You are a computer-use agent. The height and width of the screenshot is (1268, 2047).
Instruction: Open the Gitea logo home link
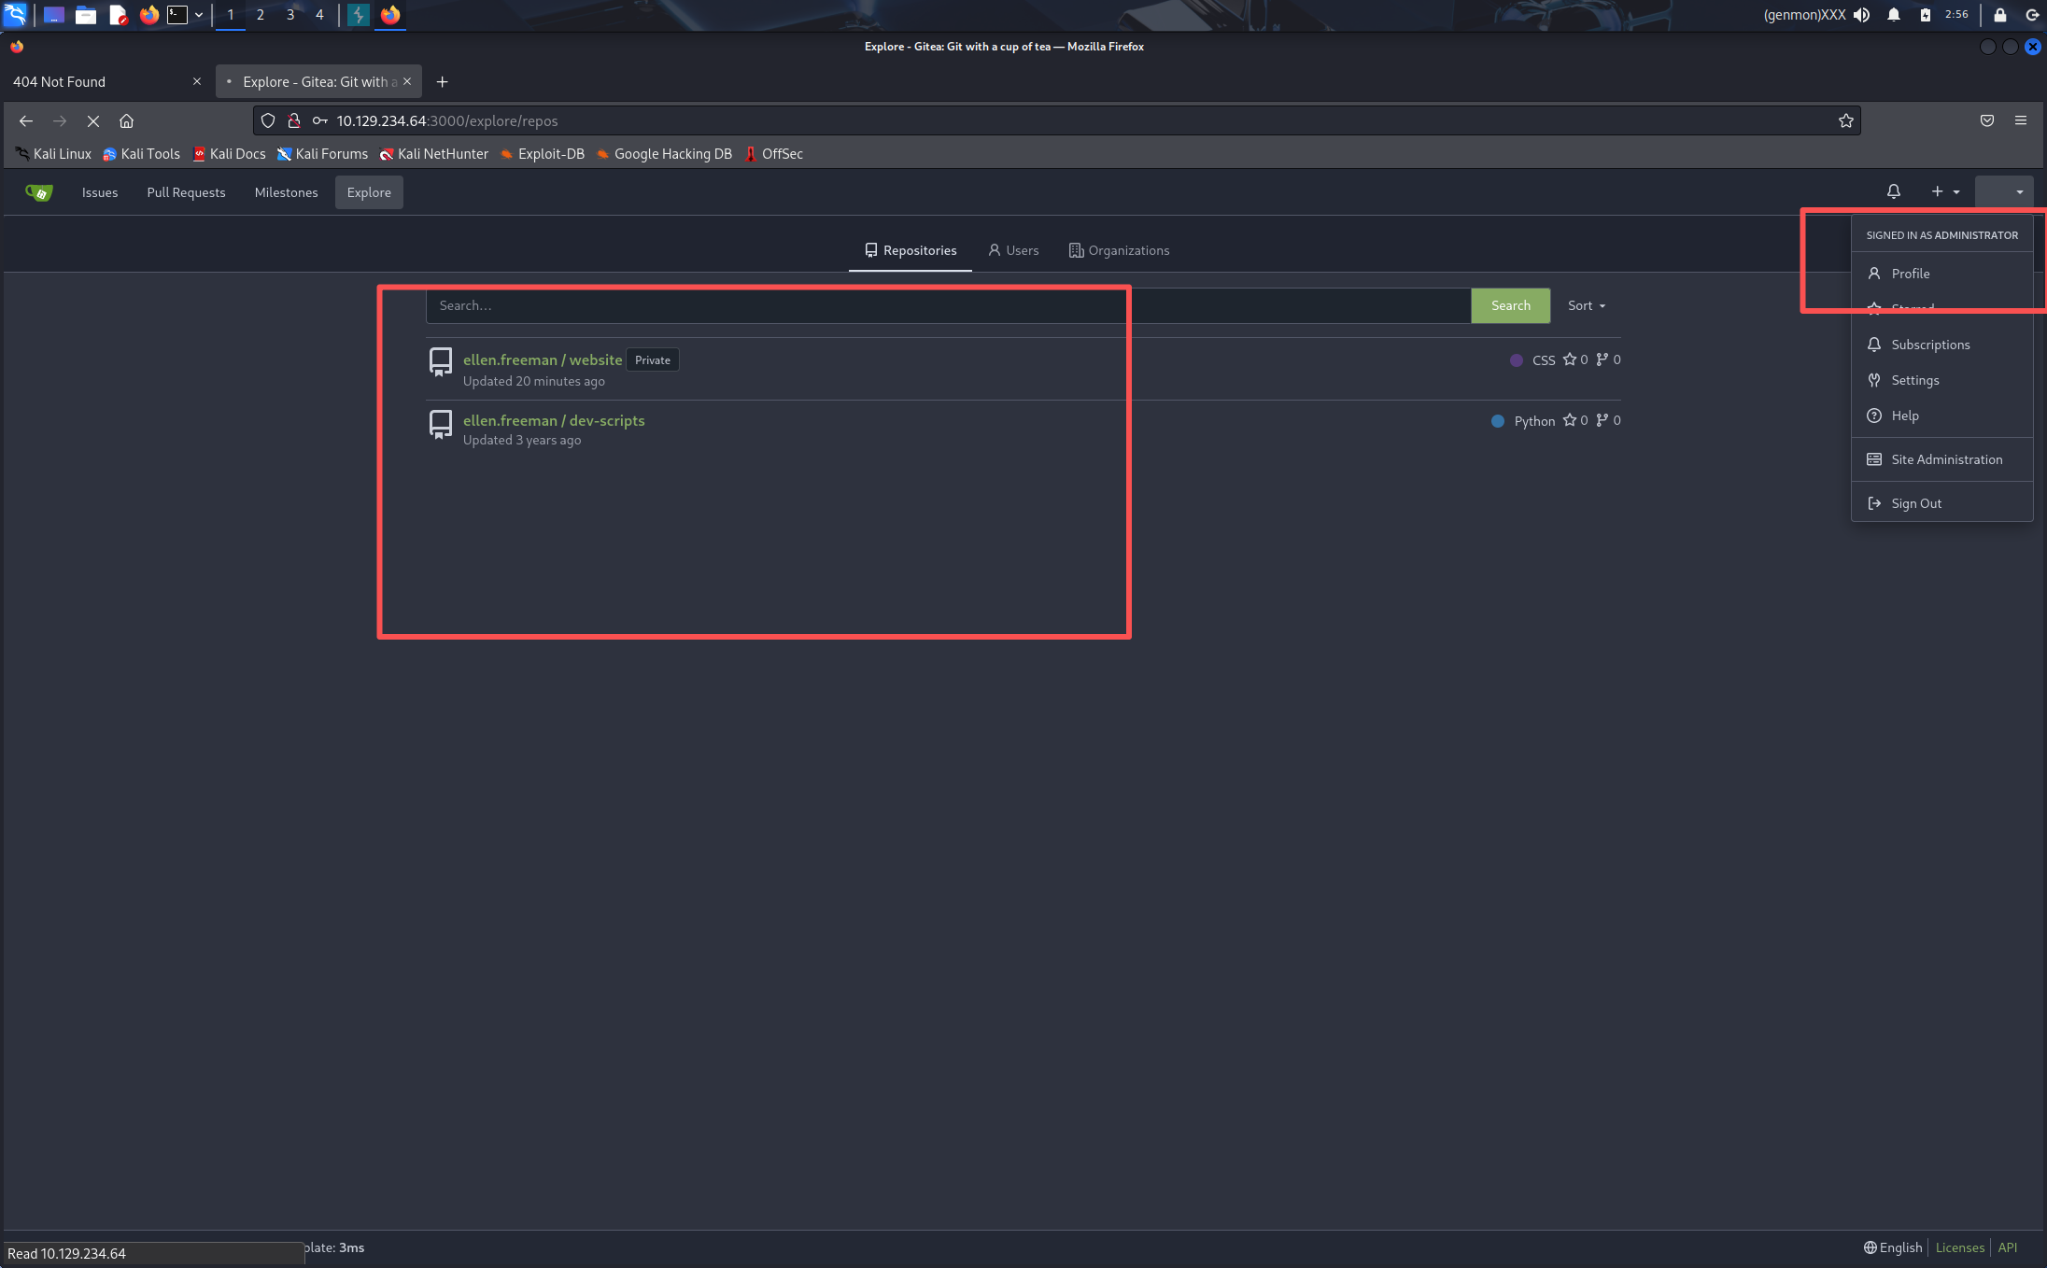38,192
